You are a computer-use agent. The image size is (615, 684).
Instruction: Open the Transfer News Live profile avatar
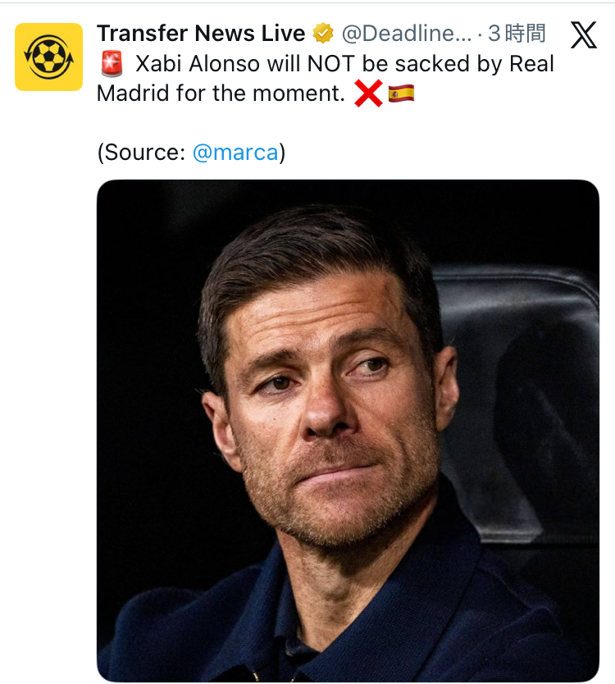point(48,57)
